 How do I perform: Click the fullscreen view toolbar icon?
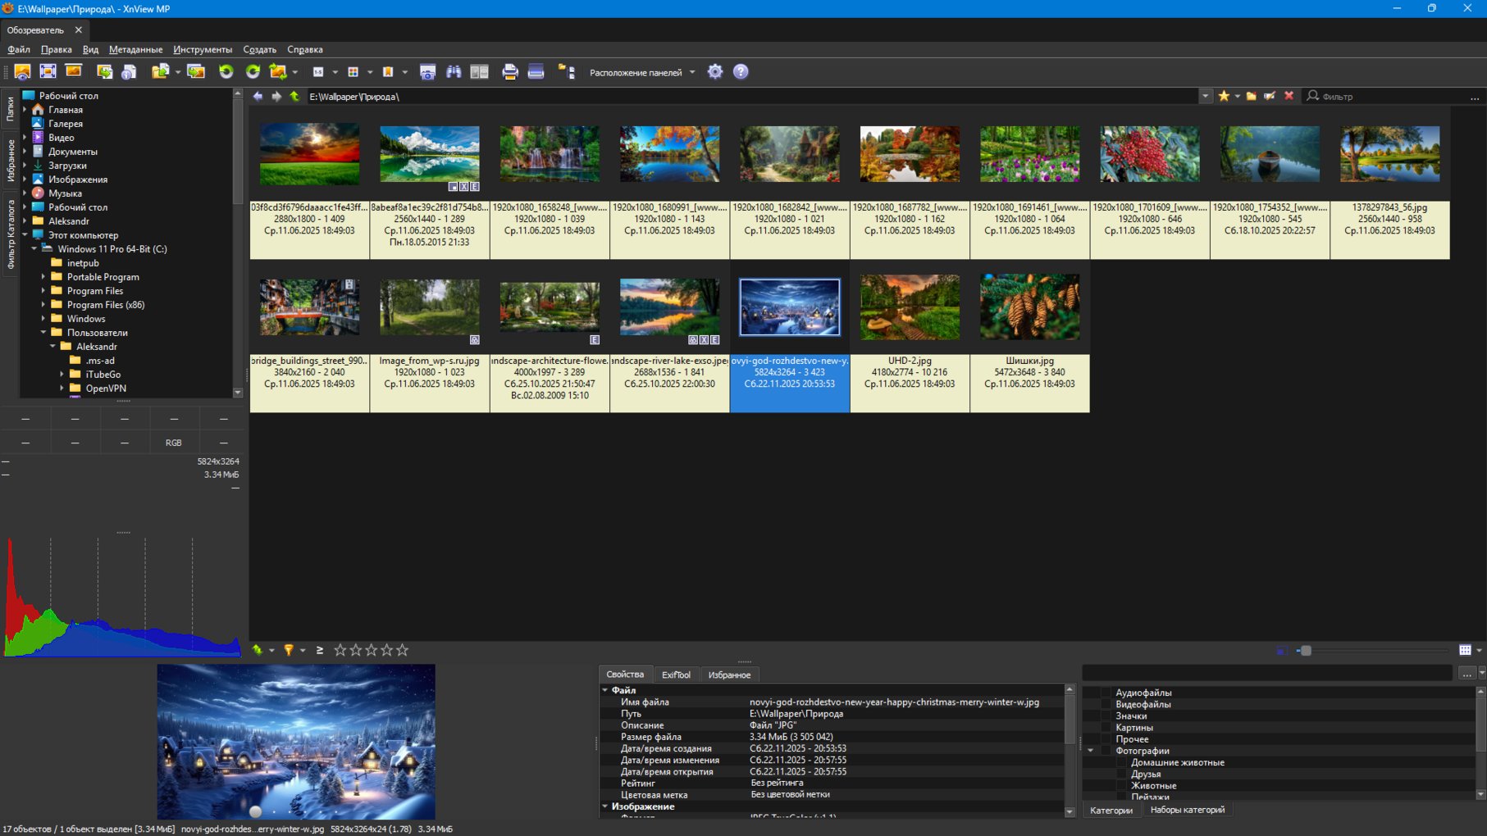pyautogui.click(x=48, y=72)
